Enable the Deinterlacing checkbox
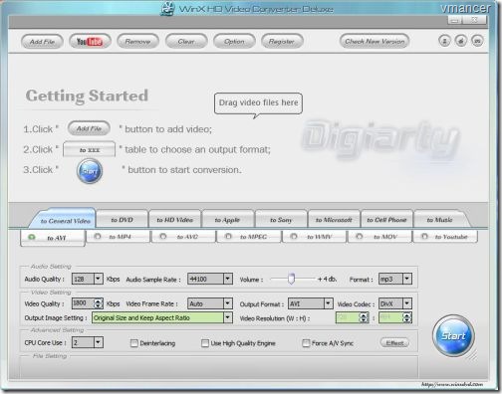 pos(134,343)
